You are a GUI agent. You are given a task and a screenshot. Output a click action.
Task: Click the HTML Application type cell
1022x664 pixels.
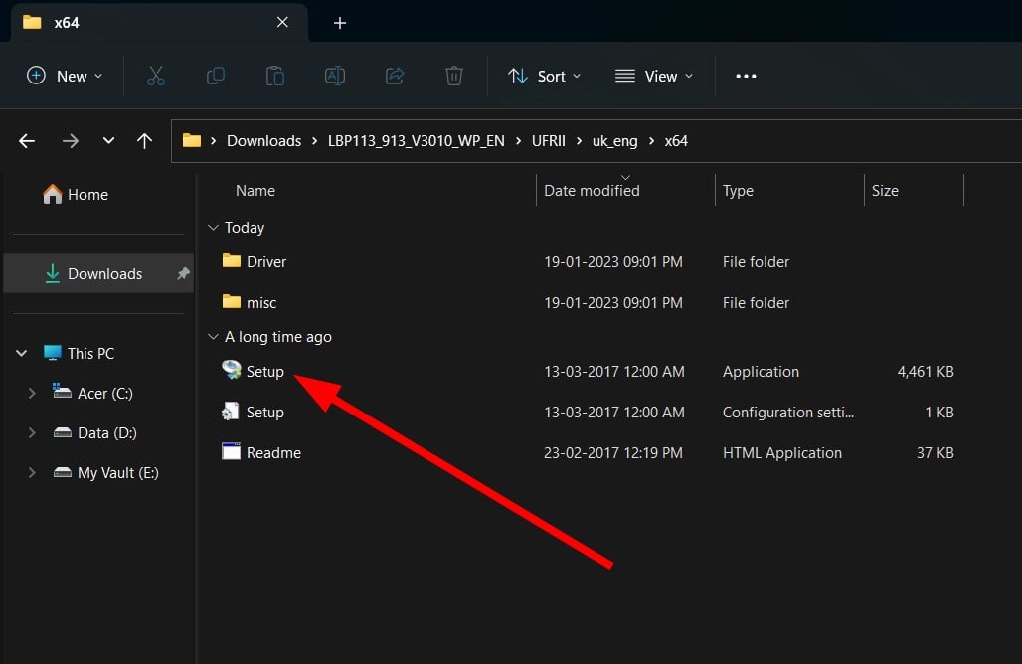point(782,453)
